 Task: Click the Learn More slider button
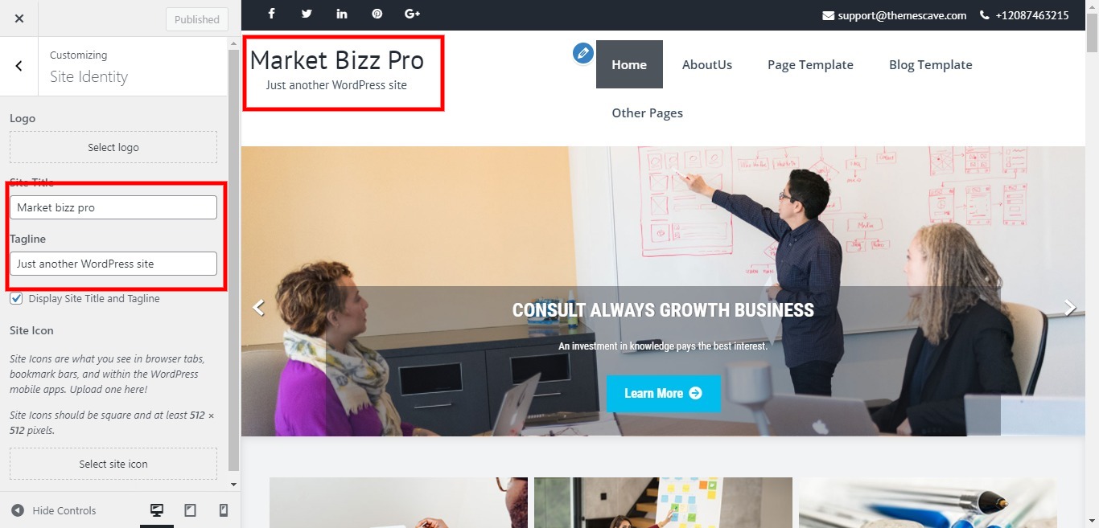coord(663,393)
